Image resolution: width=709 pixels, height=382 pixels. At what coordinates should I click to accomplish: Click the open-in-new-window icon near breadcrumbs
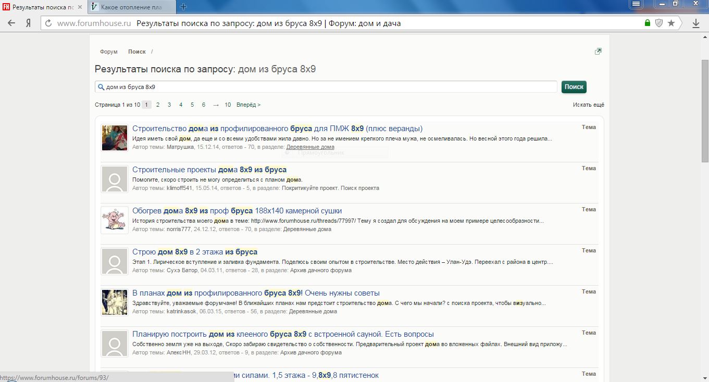tap(598, 52)
